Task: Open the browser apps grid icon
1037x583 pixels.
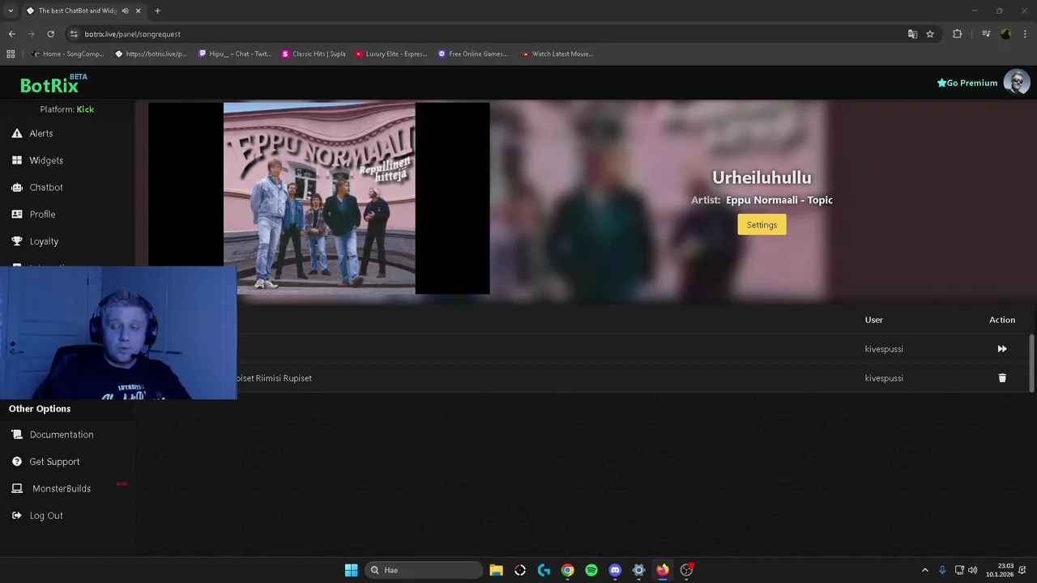Action: (x=11, y=54)
